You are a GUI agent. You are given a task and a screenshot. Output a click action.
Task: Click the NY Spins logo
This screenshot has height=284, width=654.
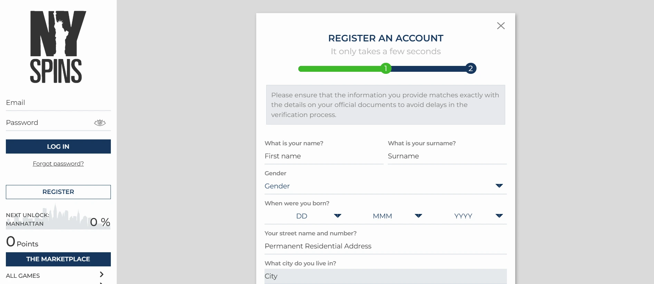pyautogui.click(x=58, y=47)
